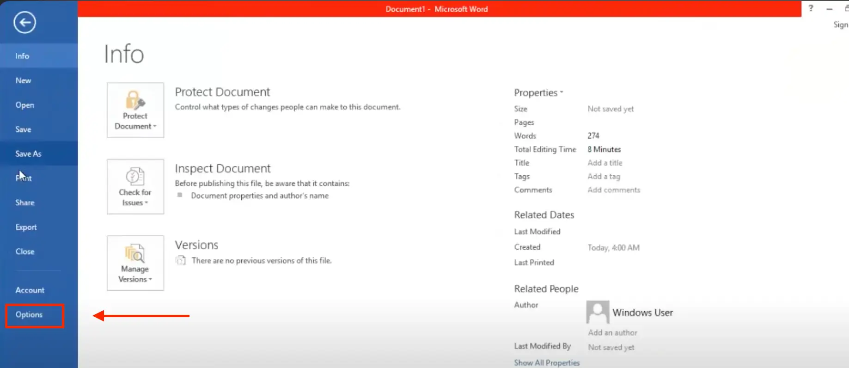The image size is (849, 368).
Task: Click the Sign in link
Action: point(841,25)
